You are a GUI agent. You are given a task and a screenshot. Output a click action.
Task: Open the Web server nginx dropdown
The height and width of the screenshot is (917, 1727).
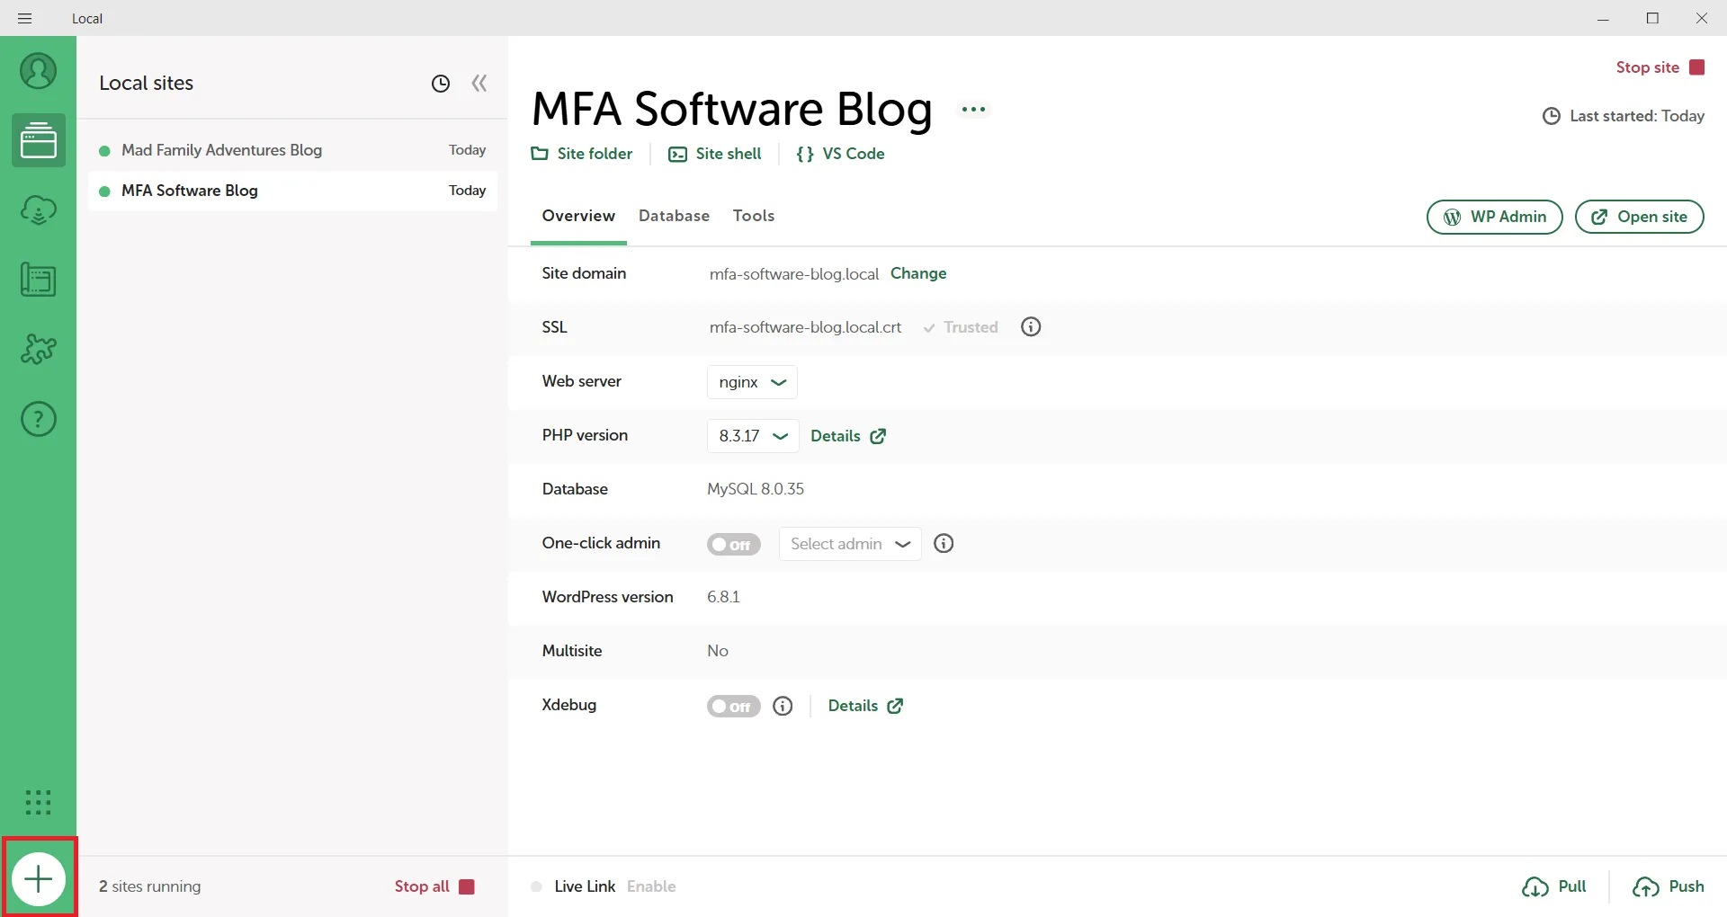point(753,382)
